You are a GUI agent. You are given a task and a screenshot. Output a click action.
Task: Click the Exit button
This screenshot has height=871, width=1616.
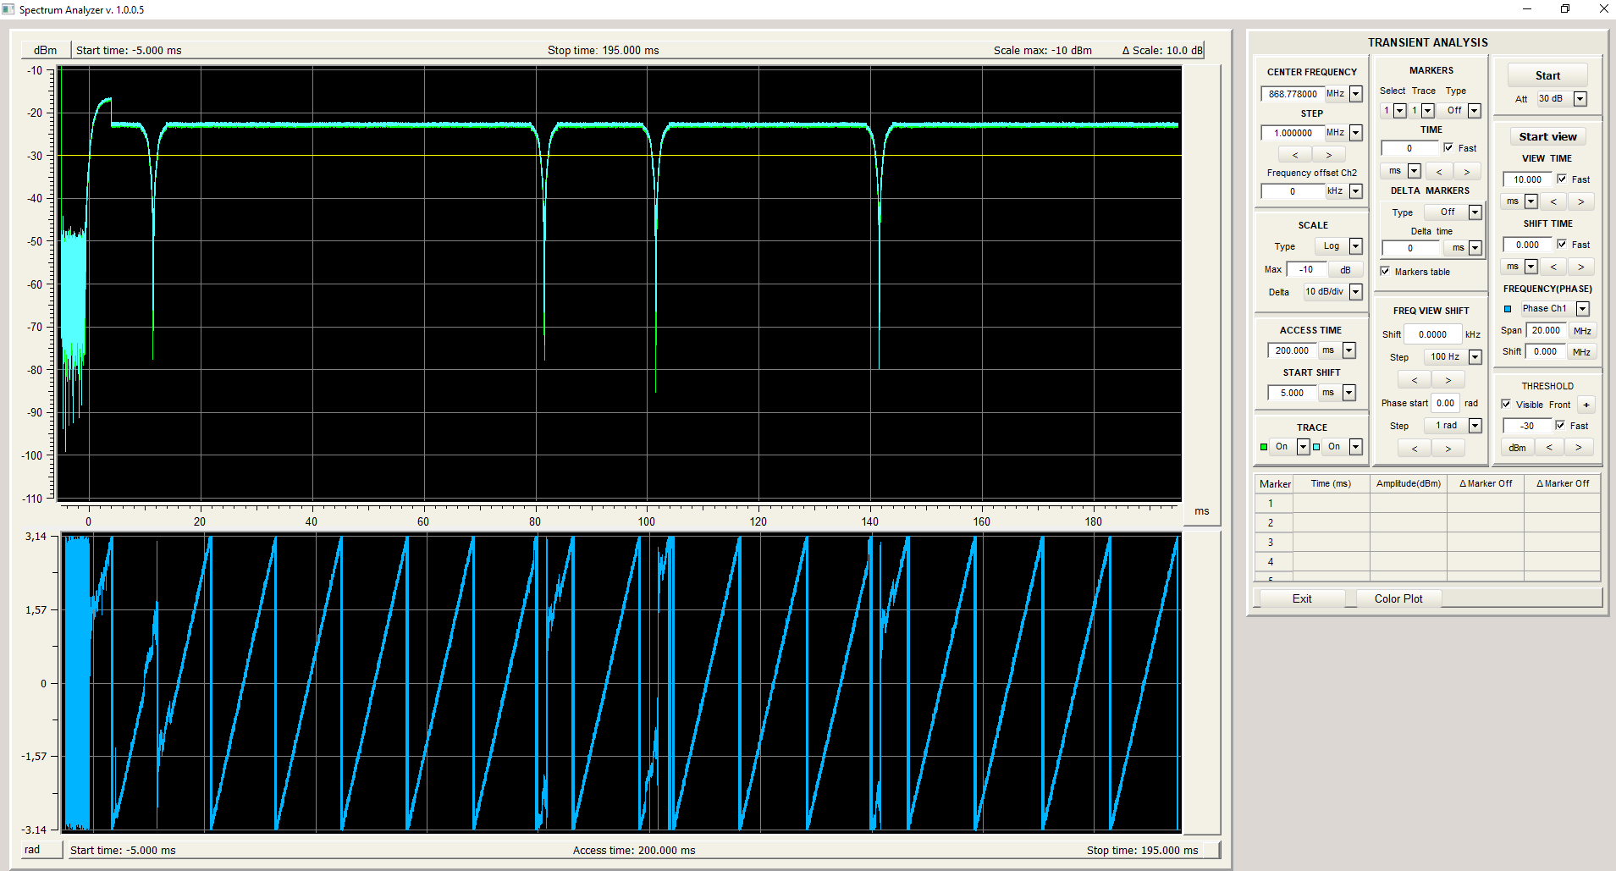1302,598
